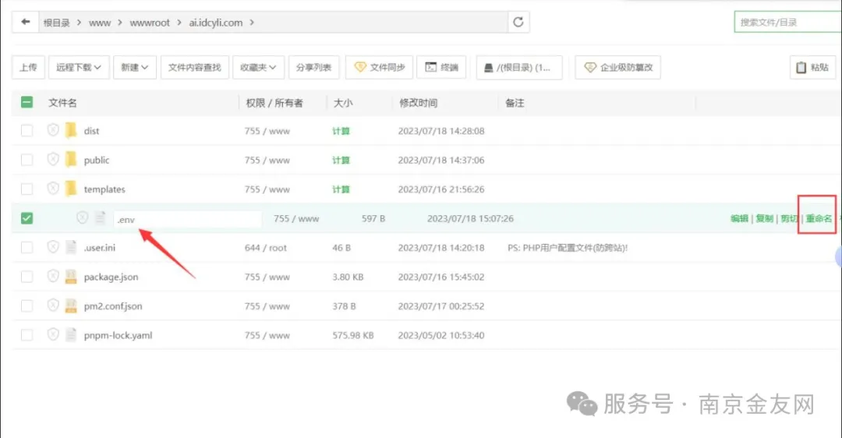Open the 终端 terminal button
This screenshot has width=842, height=438.
pos(441,67)
